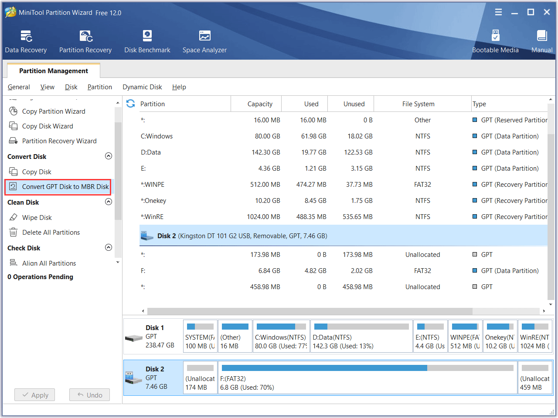Image resolution: width=558 pixels, height=418 pixels.
Task: Open the Manual
Action: [542, 42]
